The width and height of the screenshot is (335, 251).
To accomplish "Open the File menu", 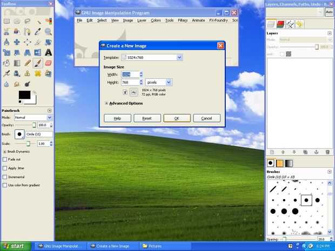I will [x=79, y=21].
